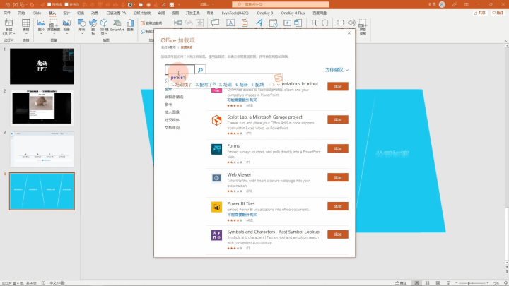This screenshot has height=286, width=509.
Task: Adjust the zoom slider in status bar
Action: [469, 283]
